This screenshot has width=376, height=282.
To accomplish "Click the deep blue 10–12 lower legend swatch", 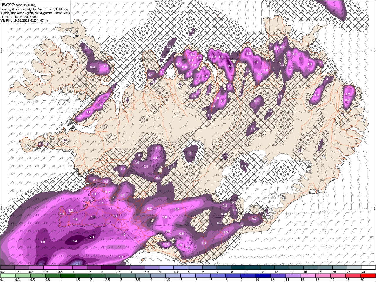I will click(x=263, y=276).
